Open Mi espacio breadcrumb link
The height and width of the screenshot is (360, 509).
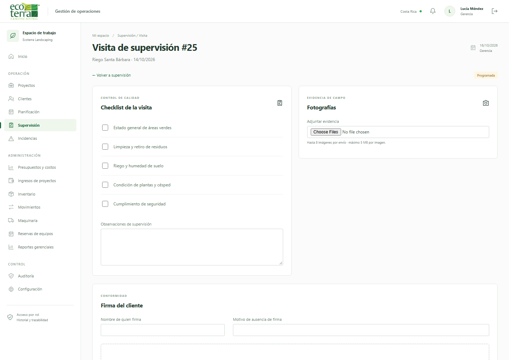click(101, 36)
